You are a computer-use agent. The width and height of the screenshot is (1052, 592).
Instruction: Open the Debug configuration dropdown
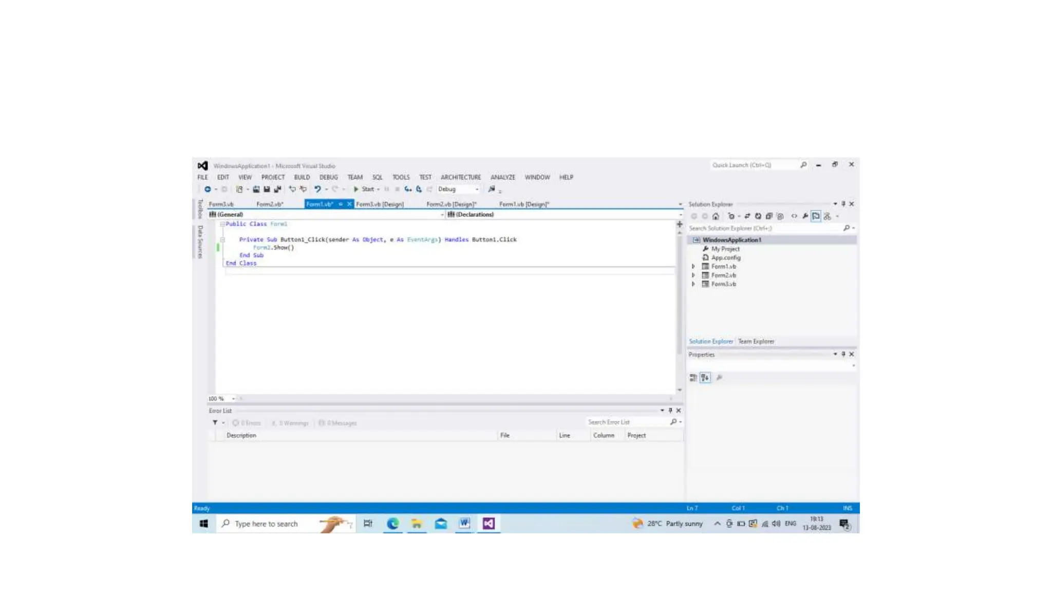click(x=458, y=189)
